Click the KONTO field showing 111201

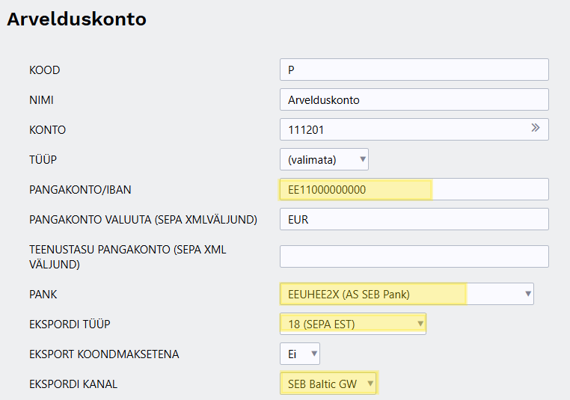coord(404,129)
